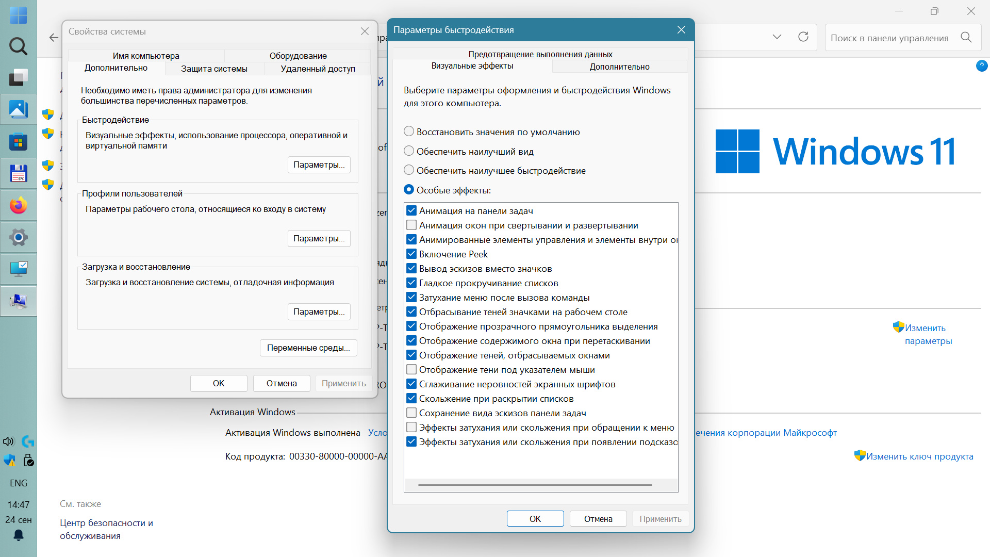Image resolution: width=990 pixels, height=557 pixels.
Task: Check mouse pointer shadow checkbox
Action: pos(411,370)
